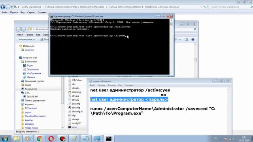
Task: Click the Start orb on the taskbar
Action: tap(5, 138)
